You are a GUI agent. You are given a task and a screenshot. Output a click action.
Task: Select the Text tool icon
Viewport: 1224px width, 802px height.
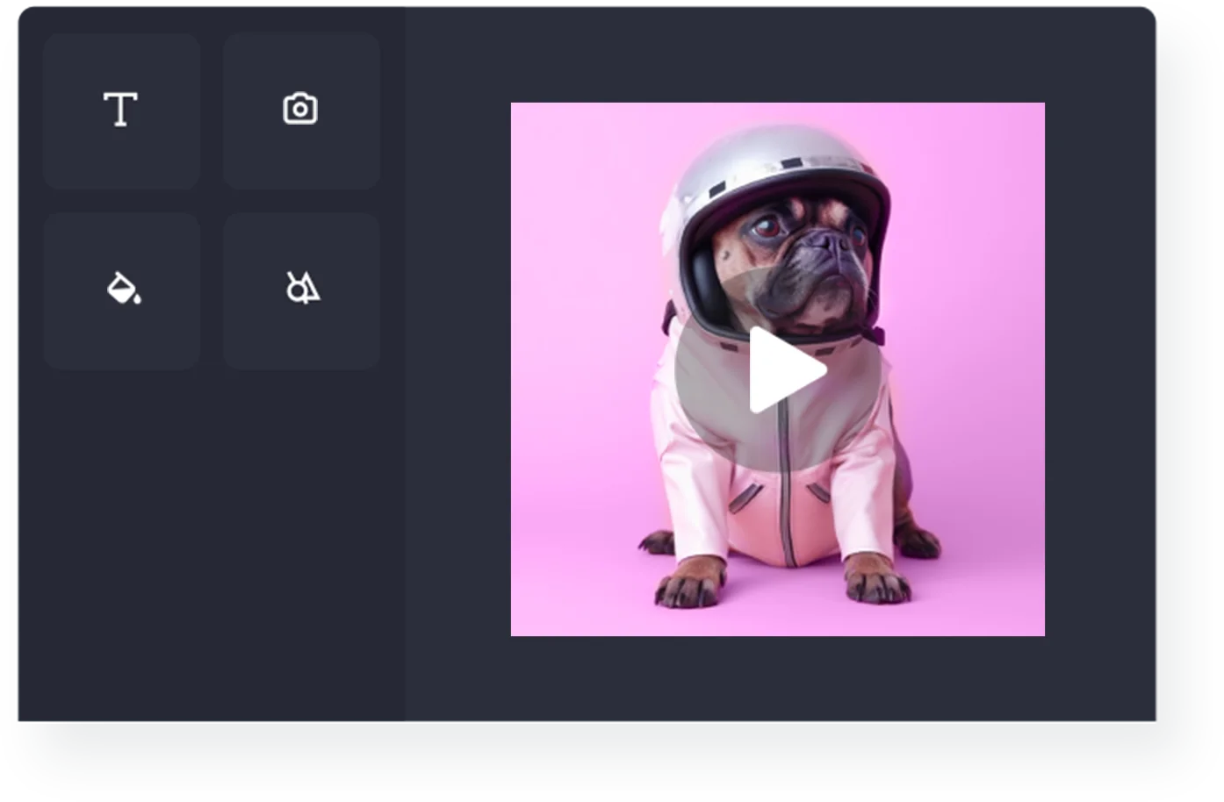pos(121,111)
